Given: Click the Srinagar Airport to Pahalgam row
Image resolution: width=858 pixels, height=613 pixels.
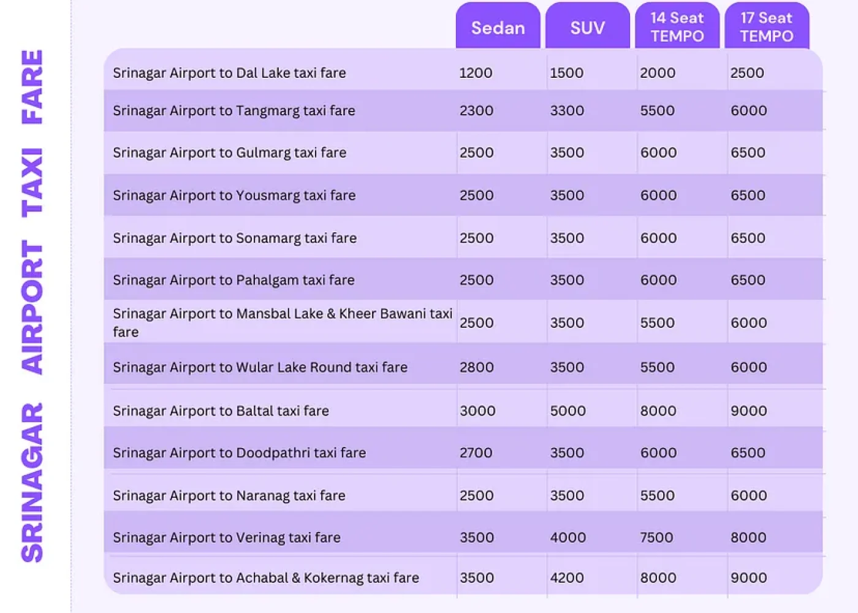Looking at the screenshot, I should [233, 280].
